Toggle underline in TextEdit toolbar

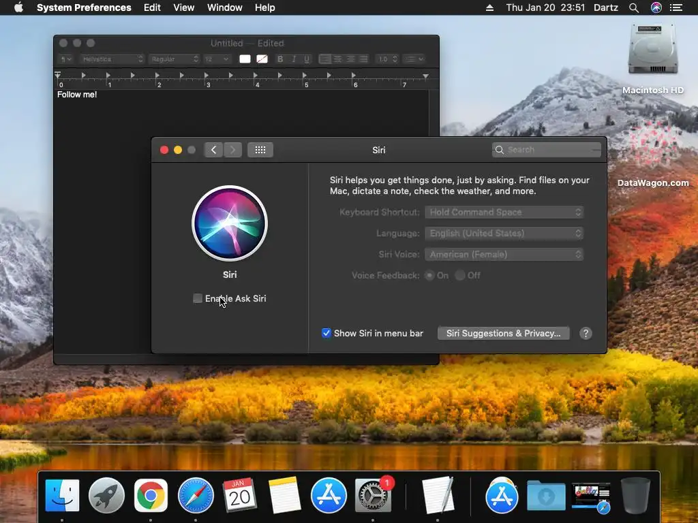pos(307,59)
